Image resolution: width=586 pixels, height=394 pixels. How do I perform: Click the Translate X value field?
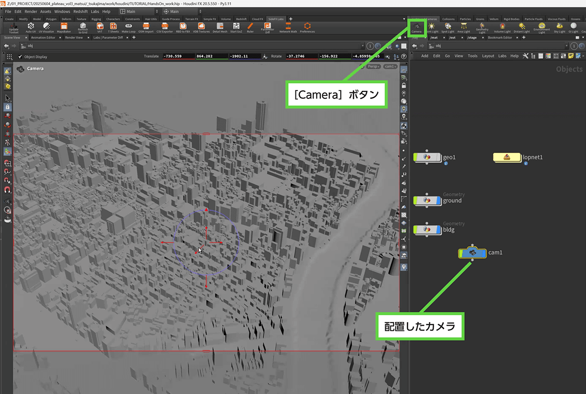tap(179, 57)
